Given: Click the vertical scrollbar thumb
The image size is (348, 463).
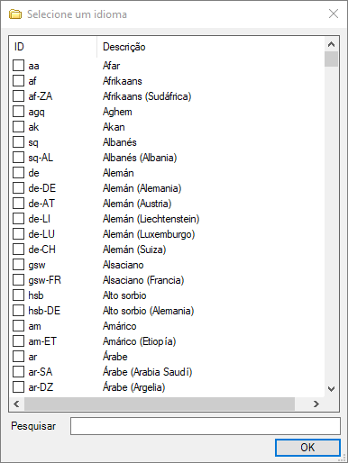Looking at the screenshot, I should (332, 59).
